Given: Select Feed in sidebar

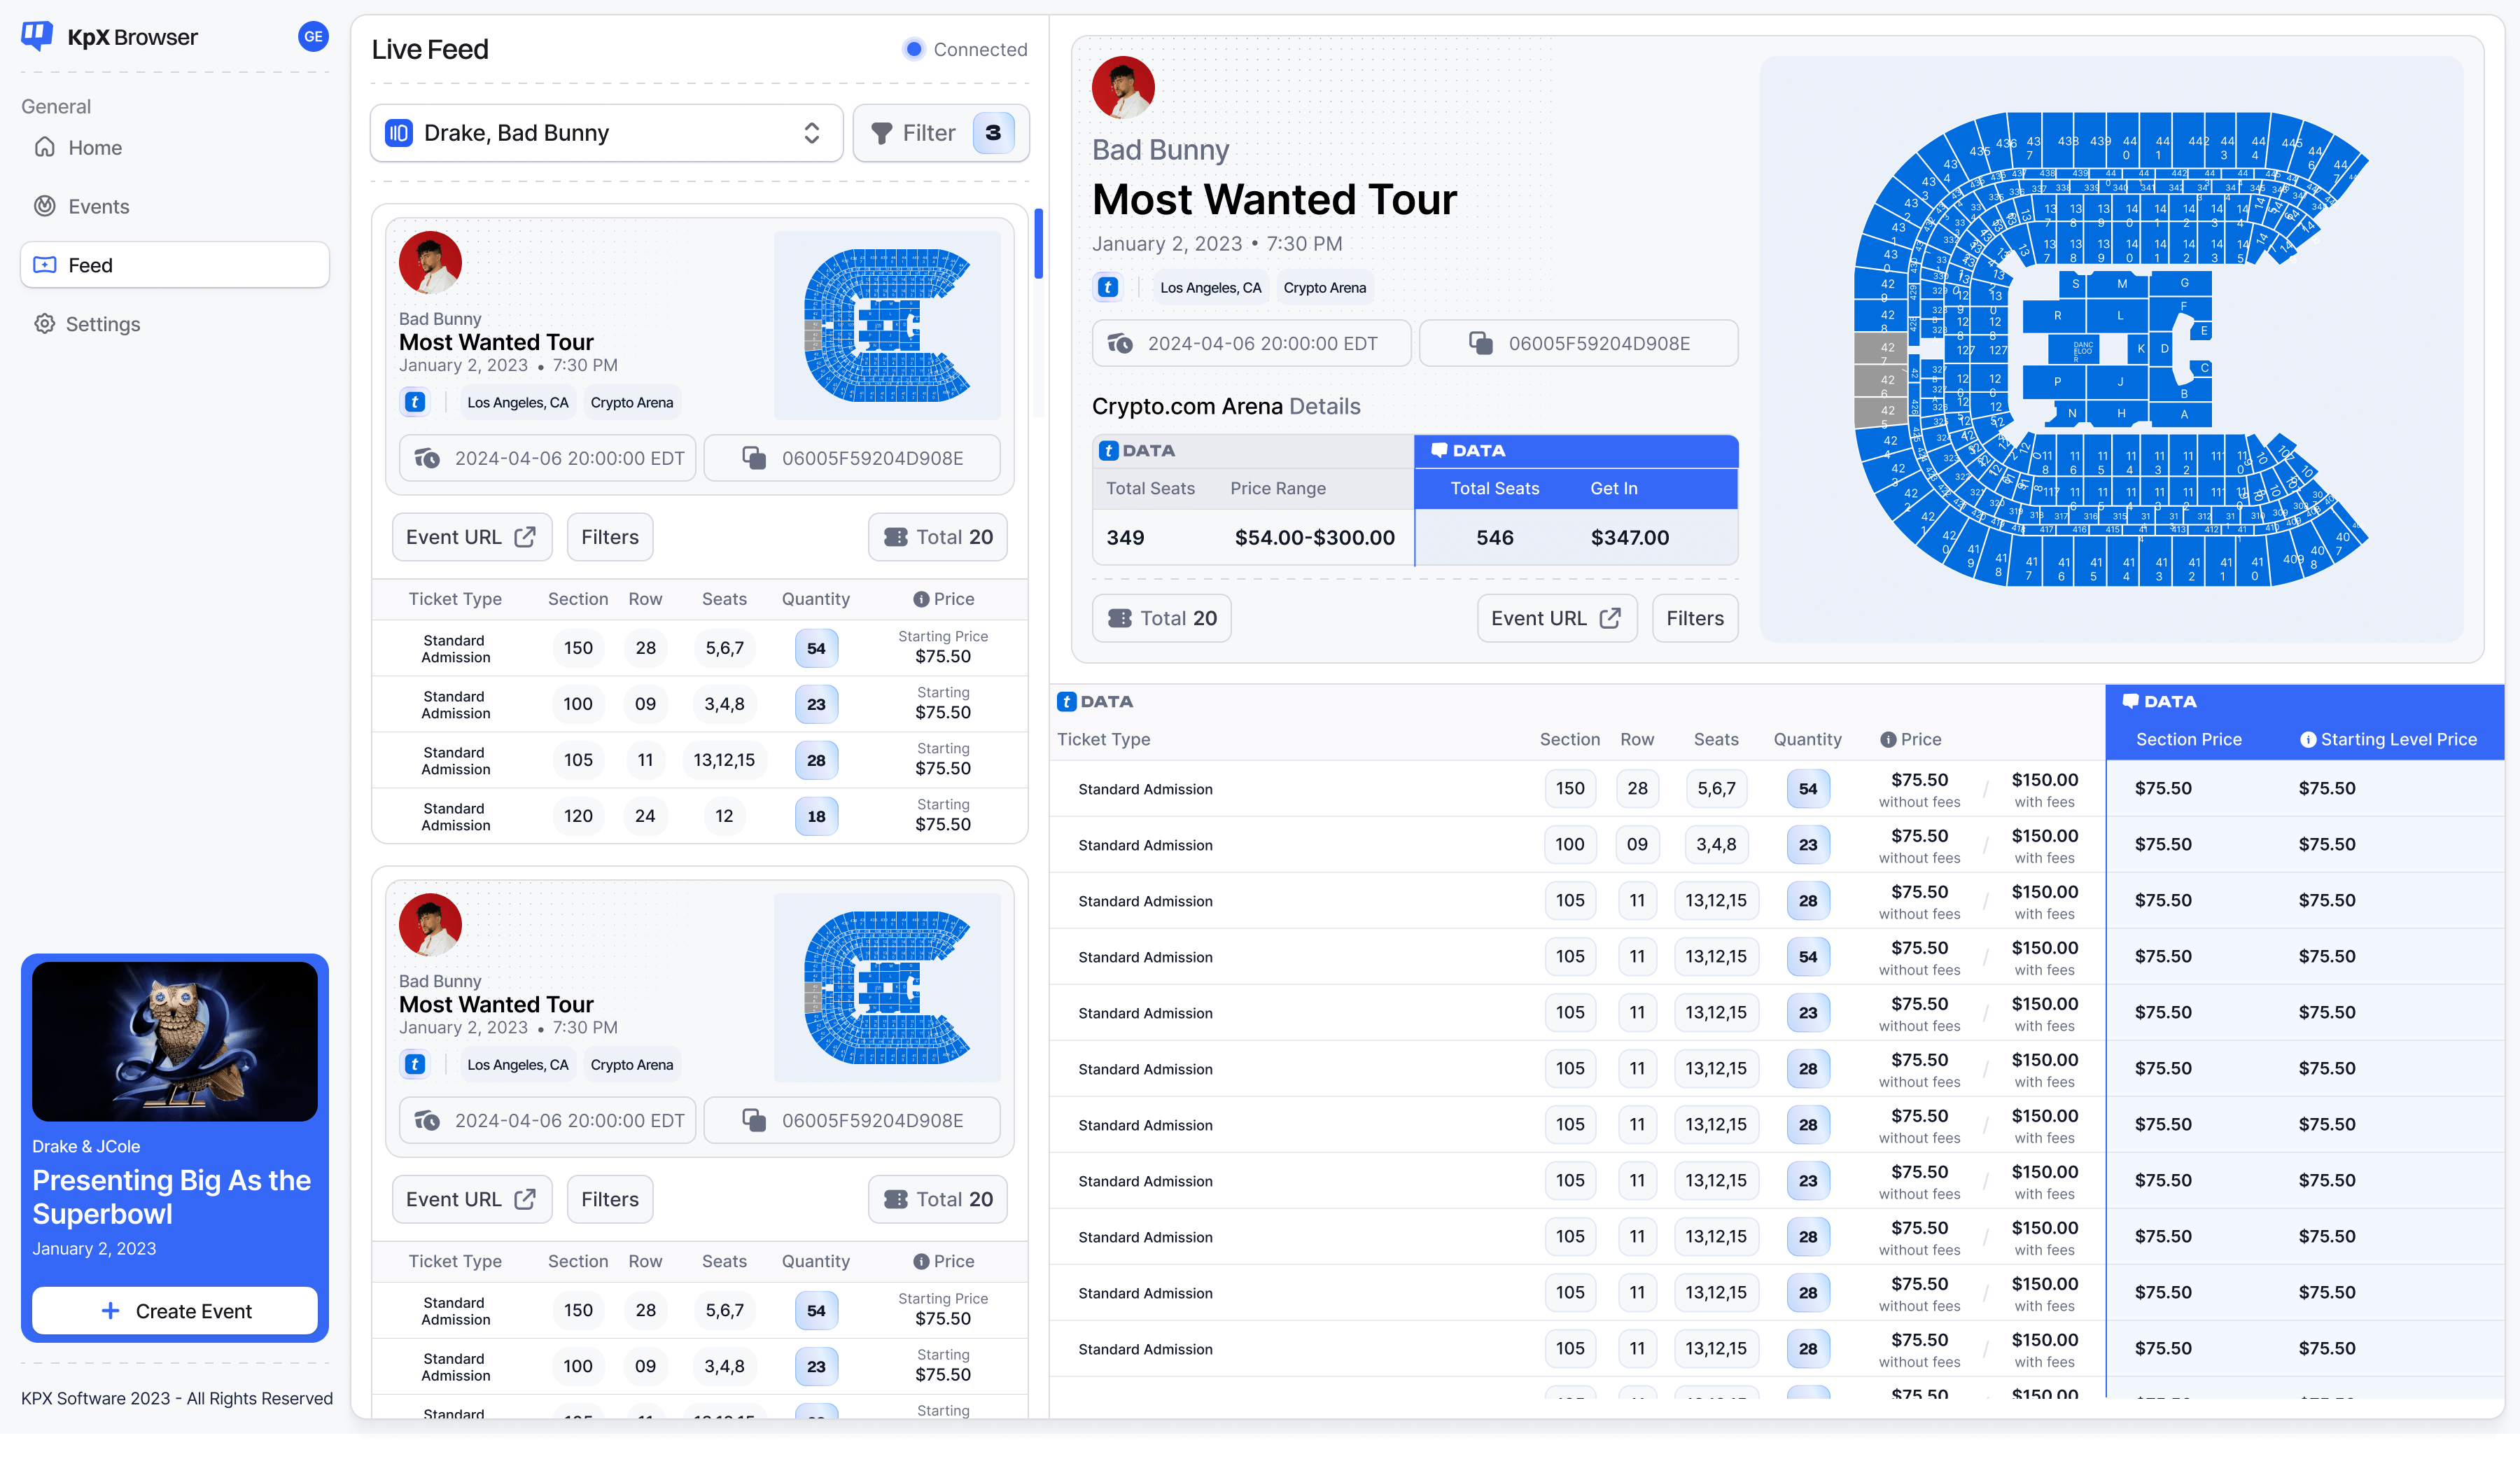Looking at the screenshot, I should click(175, 265).
